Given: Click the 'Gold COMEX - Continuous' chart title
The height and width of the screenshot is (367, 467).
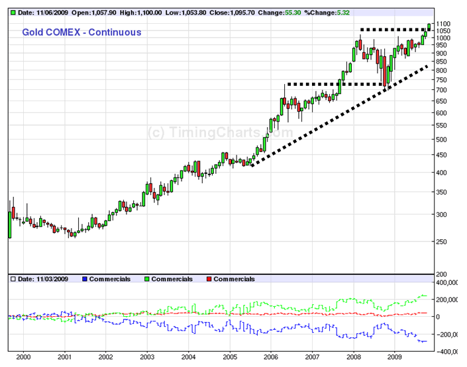Looking at the screenshot, I should (x=81, y=32).
